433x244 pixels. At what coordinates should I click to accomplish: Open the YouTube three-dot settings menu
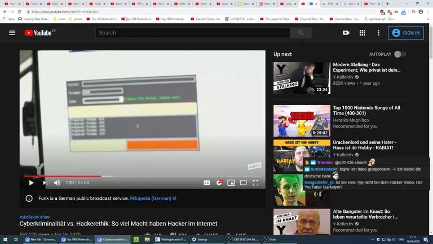point(378,33)
